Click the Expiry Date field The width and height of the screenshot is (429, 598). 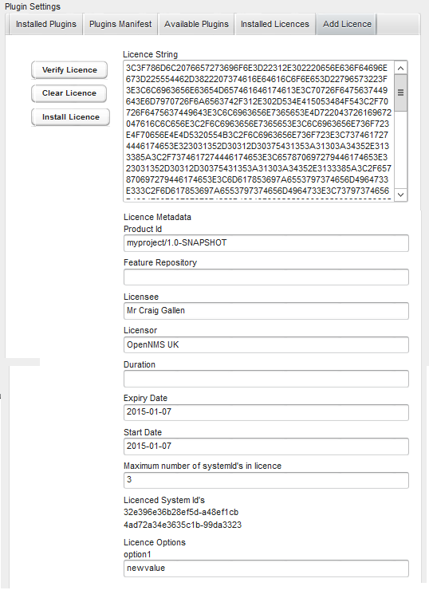(x=266, y=412)
